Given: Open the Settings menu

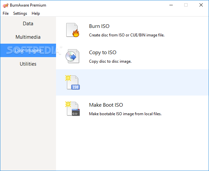Looking at the screenshot, I should pyautogui.click(x=20, y=13).
